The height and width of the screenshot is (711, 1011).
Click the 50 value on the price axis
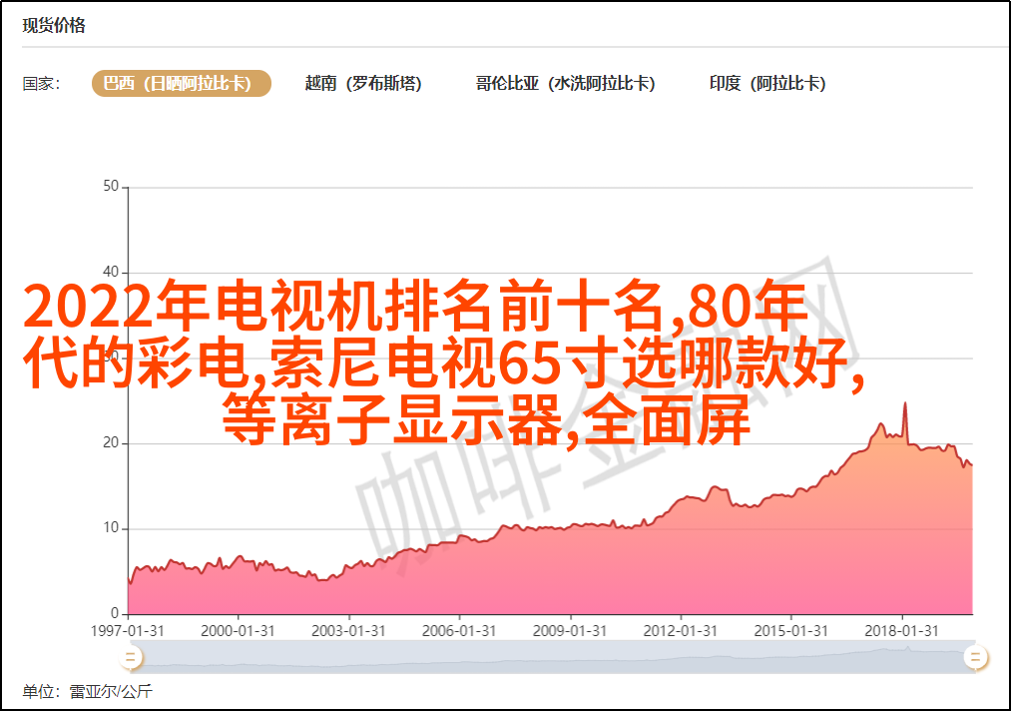coord(111,187)
